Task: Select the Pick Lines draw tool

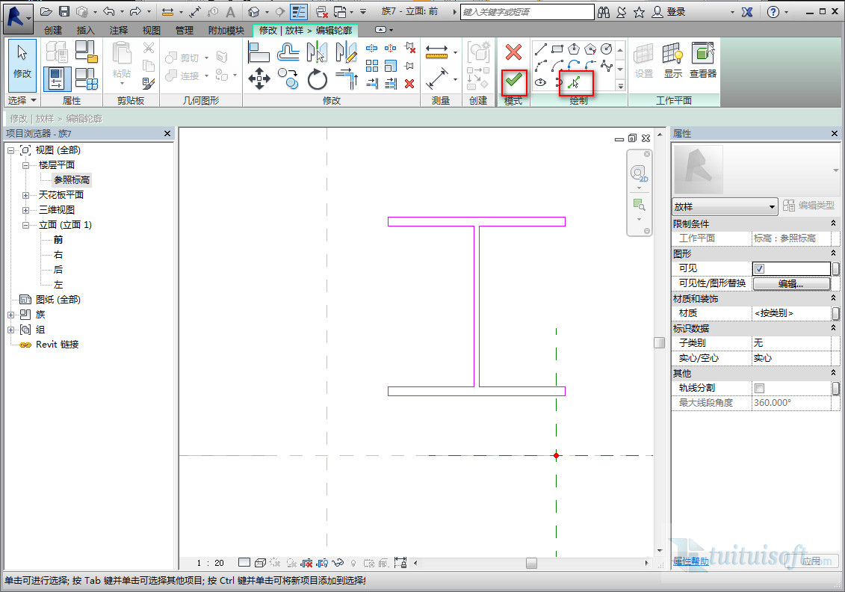Action: [x=575, y=82]
